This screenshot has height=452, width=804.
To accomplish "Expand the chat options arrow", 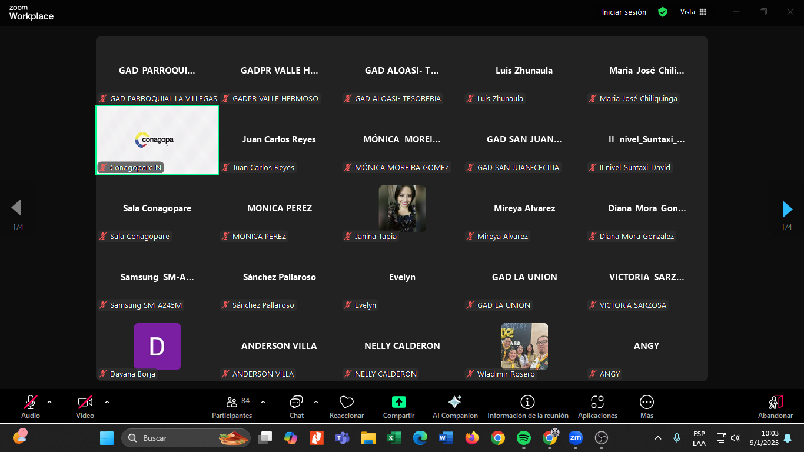I will tap(316, 402).
